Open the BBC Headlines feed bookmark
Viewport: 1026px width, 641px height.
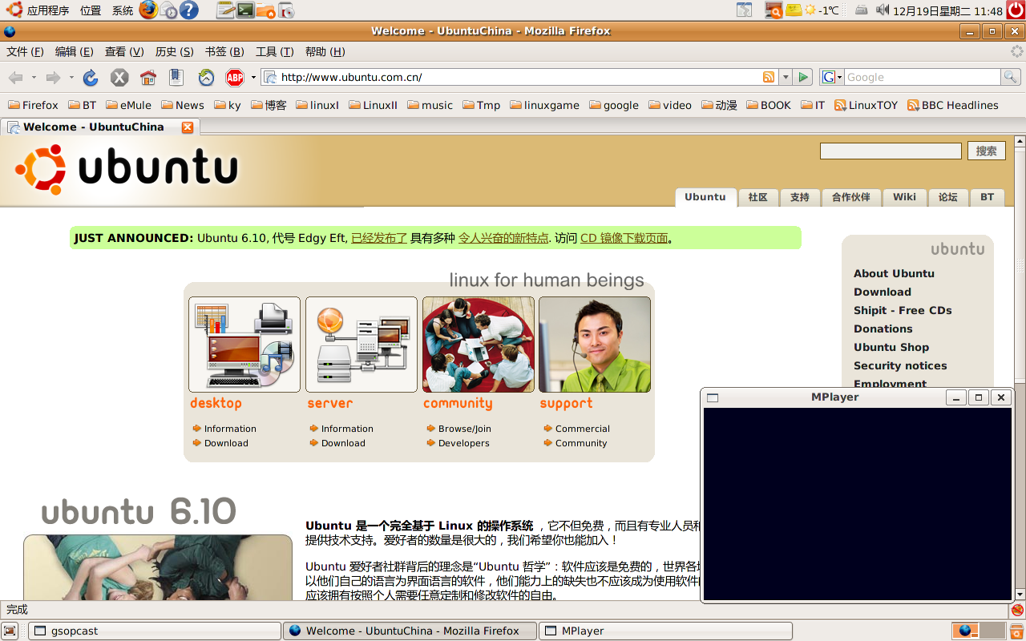tap(953, 105)
